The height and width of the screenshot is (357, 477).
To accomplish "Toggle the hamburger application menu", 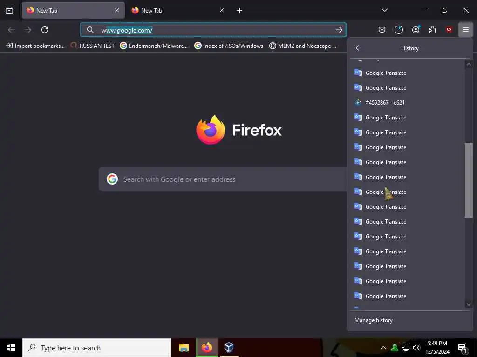I will click(466, 30).
